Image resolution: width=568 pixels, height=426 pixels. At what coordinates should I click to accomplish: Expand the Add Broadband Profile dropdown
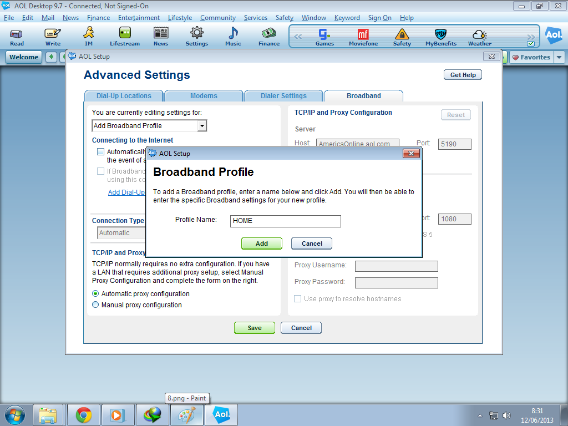click(202, 126)
